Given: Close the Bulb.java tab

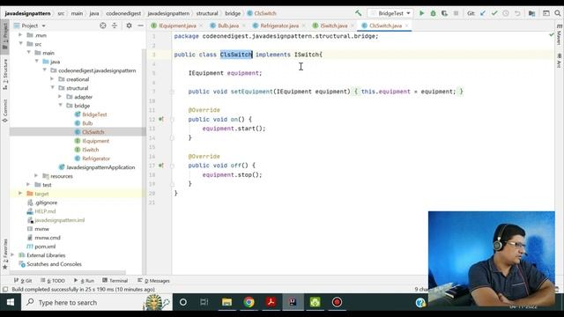Looking at the screenshot, I should [243, 26].
